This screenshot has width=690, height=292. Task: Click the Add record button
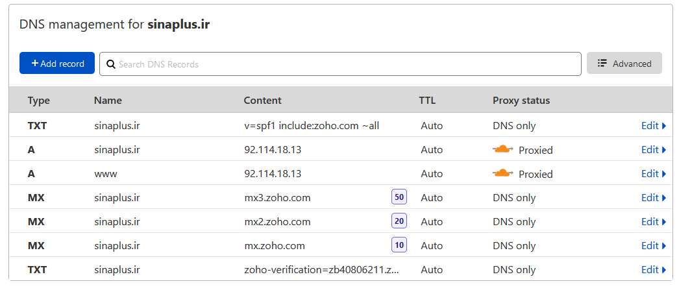click(x=57, y=64)
